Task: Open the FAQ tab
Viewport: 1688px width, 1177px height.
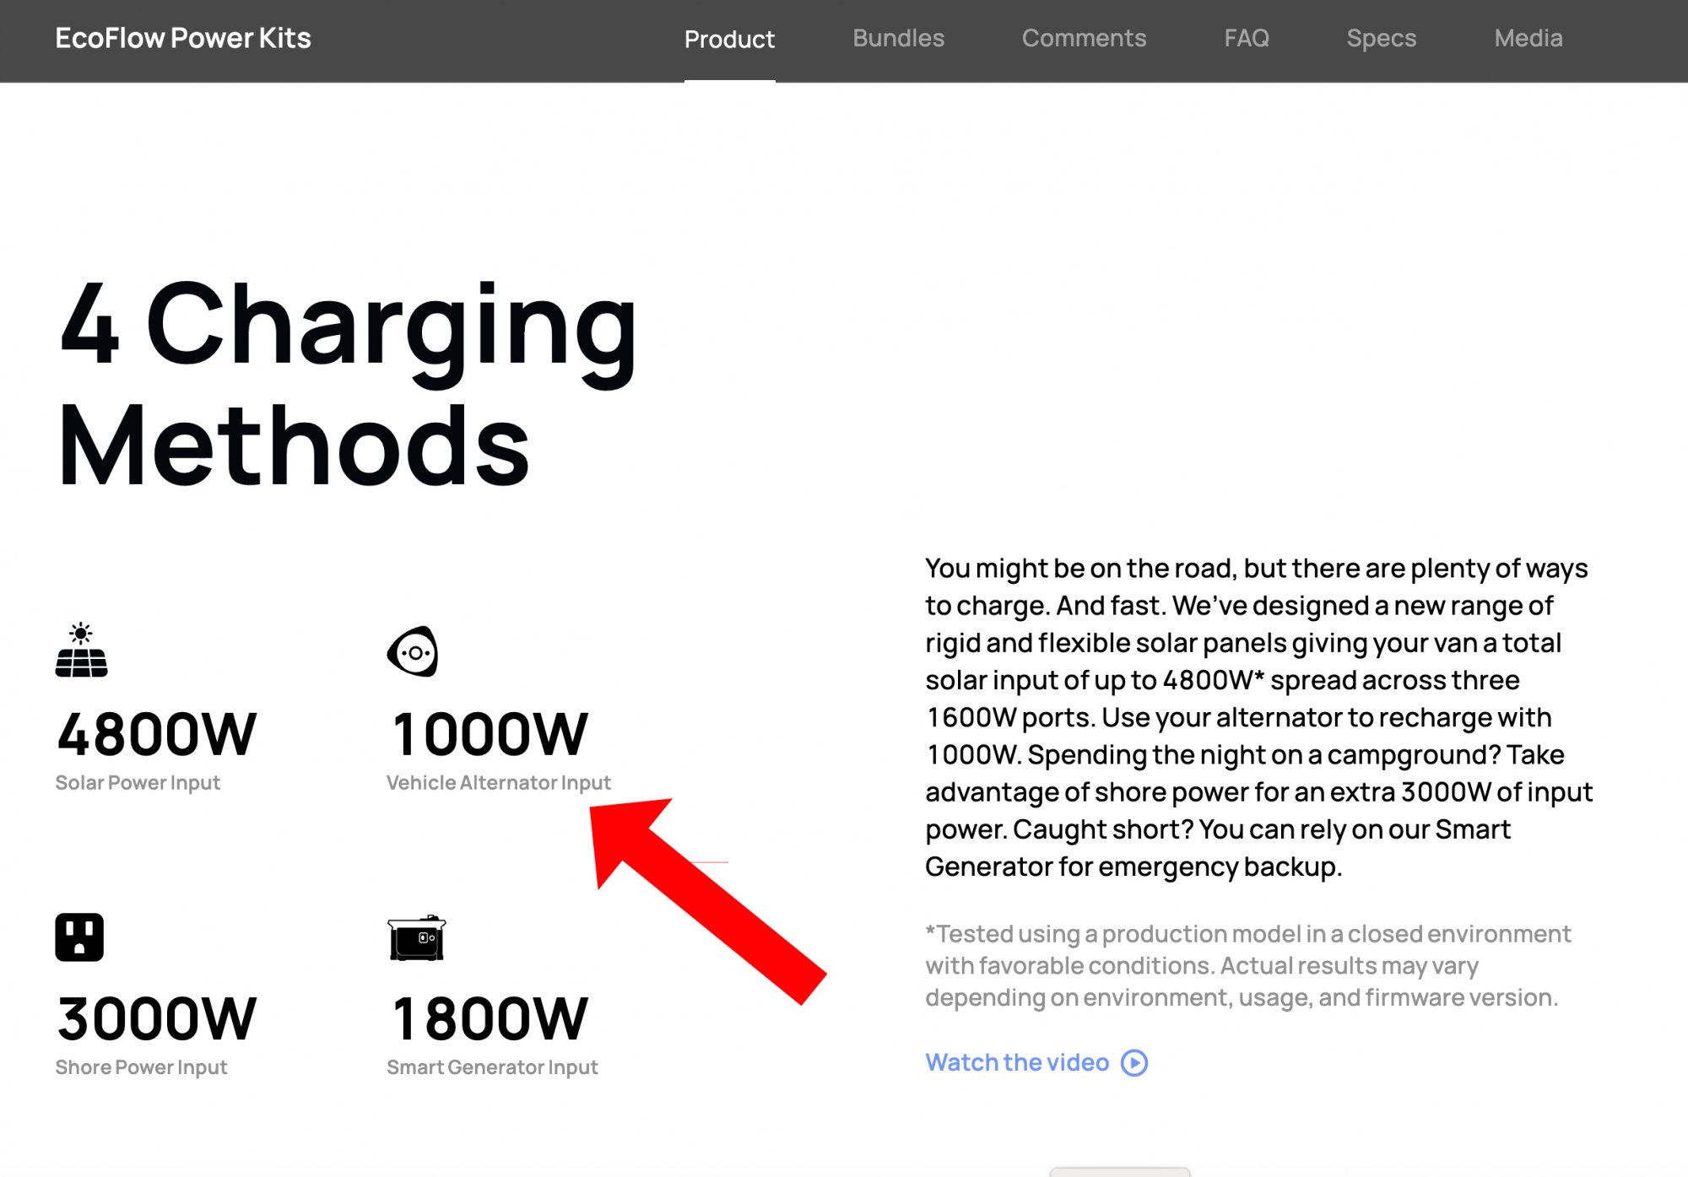Action: point(1247,38)
